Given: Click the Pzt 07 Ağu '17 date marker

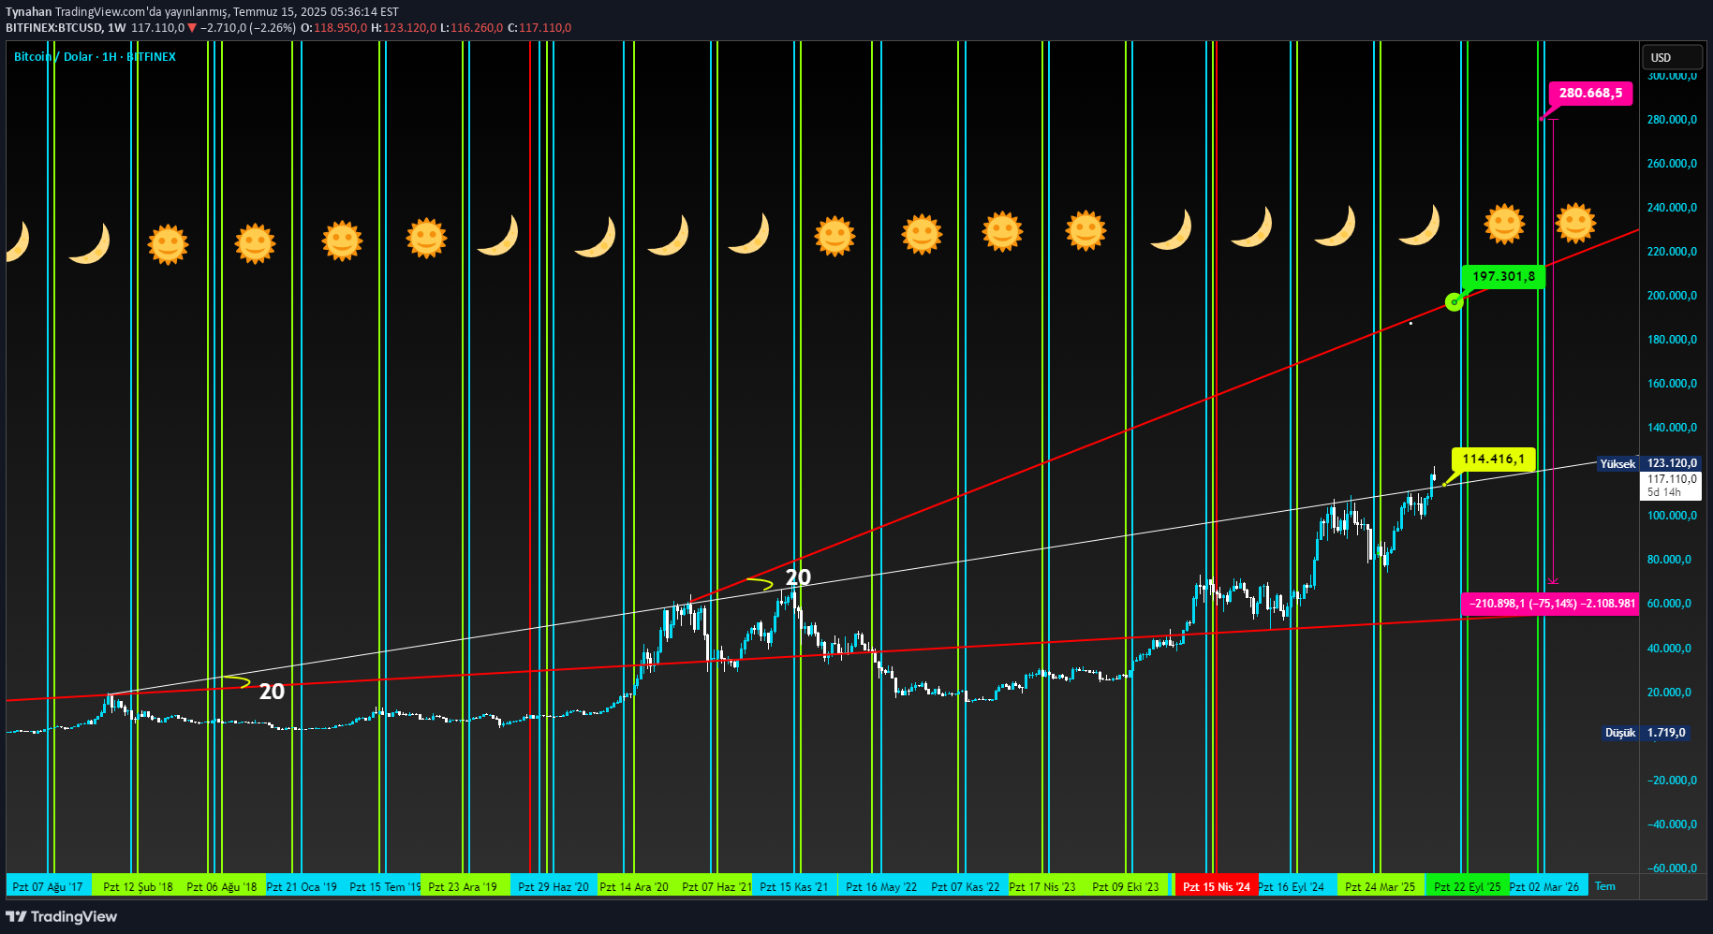Looking at the screenshot, I should click(x=48, y=886).
